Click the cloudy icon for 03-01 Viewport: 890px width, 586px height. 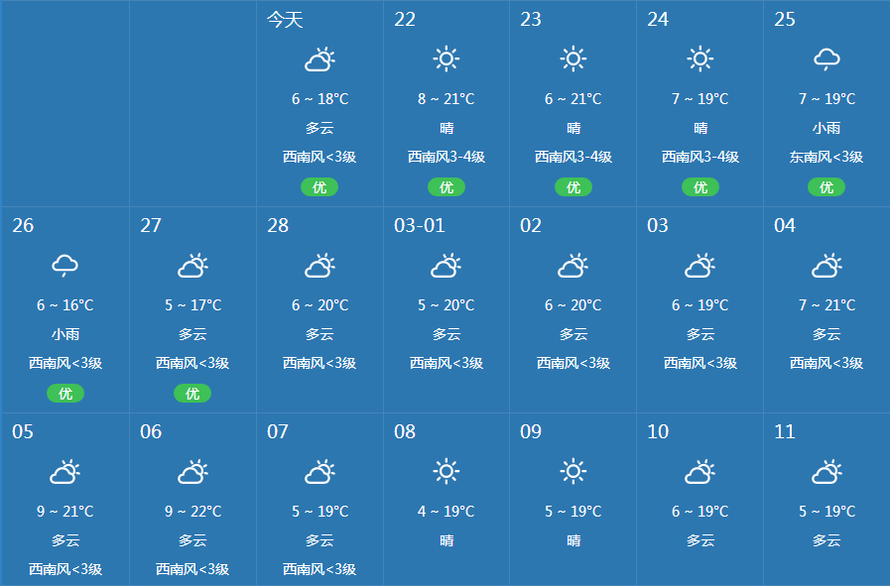click(446, 266)
